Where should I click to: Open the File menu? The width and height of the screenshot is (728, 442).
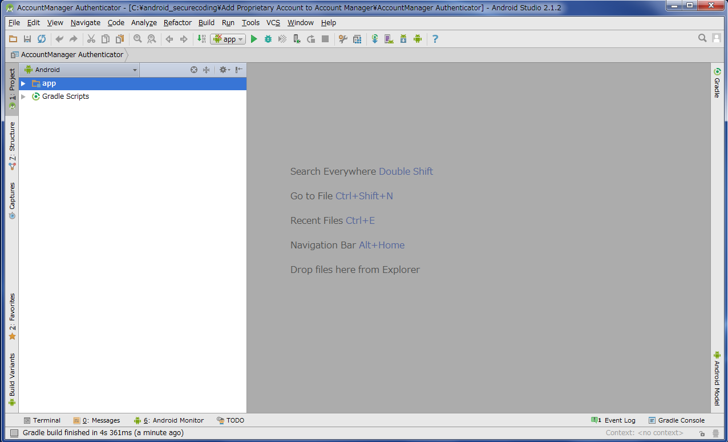[x=14, y=23]
